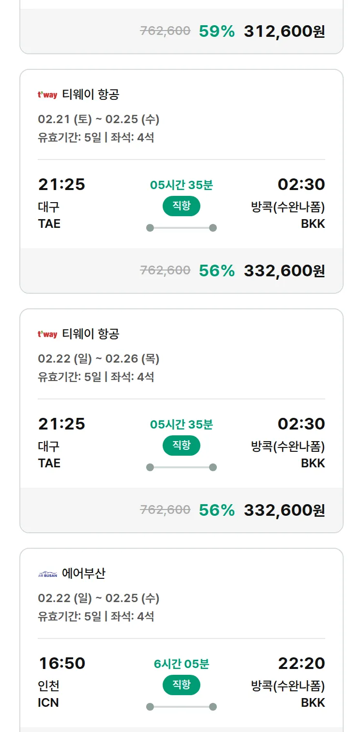Viewport: 363px width, 732px height.
Task: Open the 에어부산 airline name
Action: 84,573
